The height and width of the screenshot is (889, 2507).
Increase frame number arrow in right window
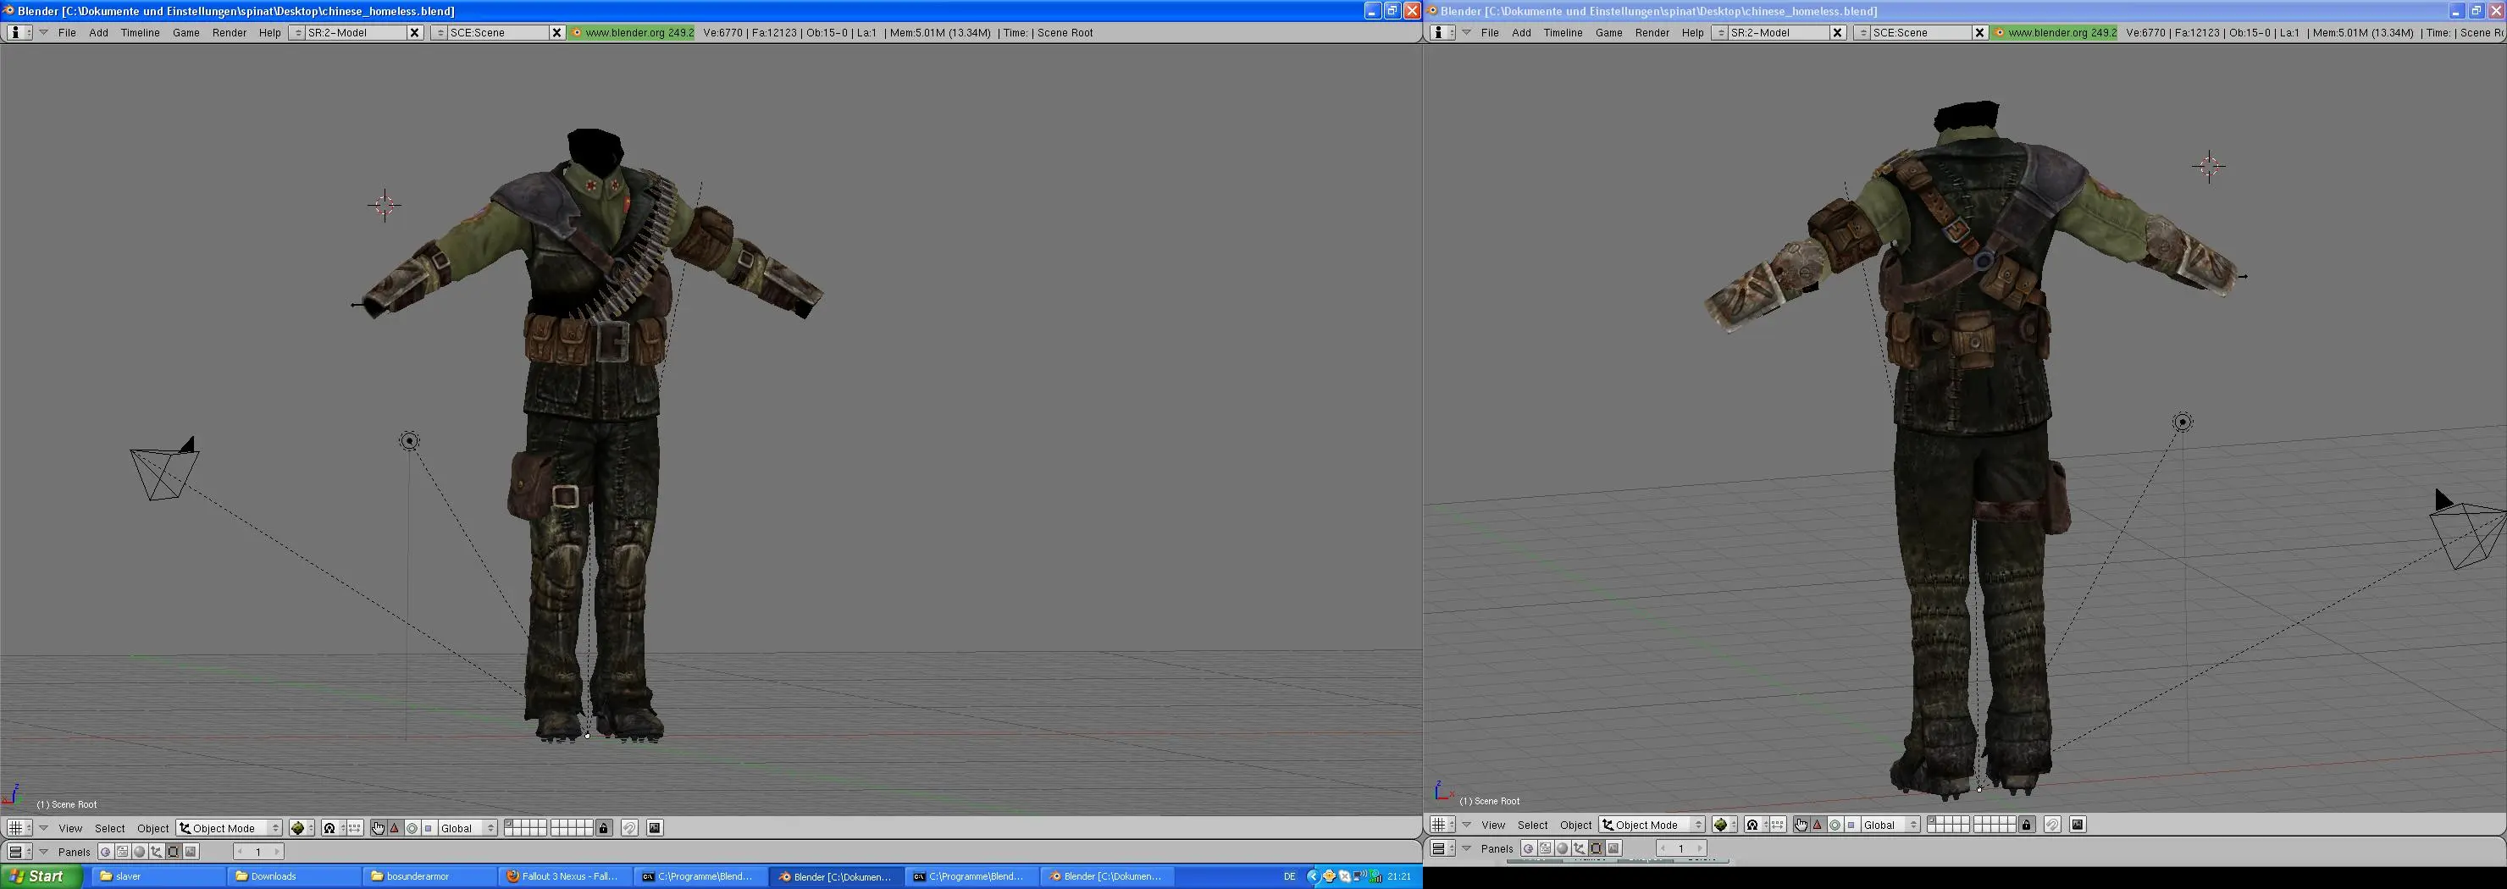coord(1700,848)
